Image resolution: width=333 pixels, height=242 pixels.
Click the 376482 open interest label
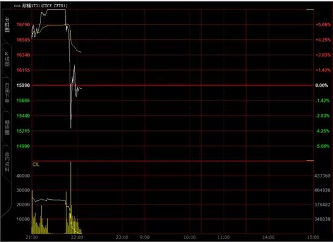pyautogui.click(x=322, y=205)
